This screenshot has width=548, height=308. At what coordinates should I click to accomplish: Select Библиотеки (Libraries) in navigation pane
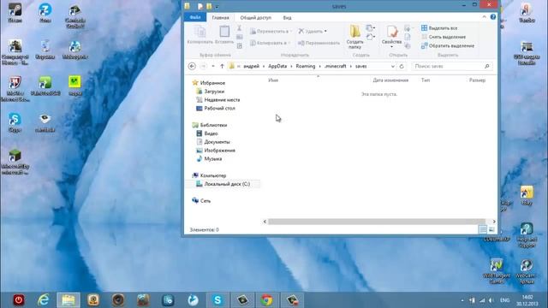[209, 125]
